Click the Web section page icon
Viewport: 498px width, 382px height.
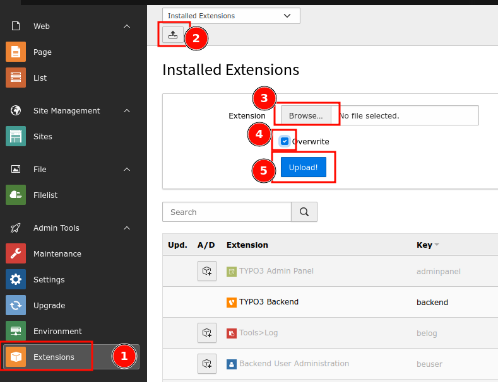16,26
